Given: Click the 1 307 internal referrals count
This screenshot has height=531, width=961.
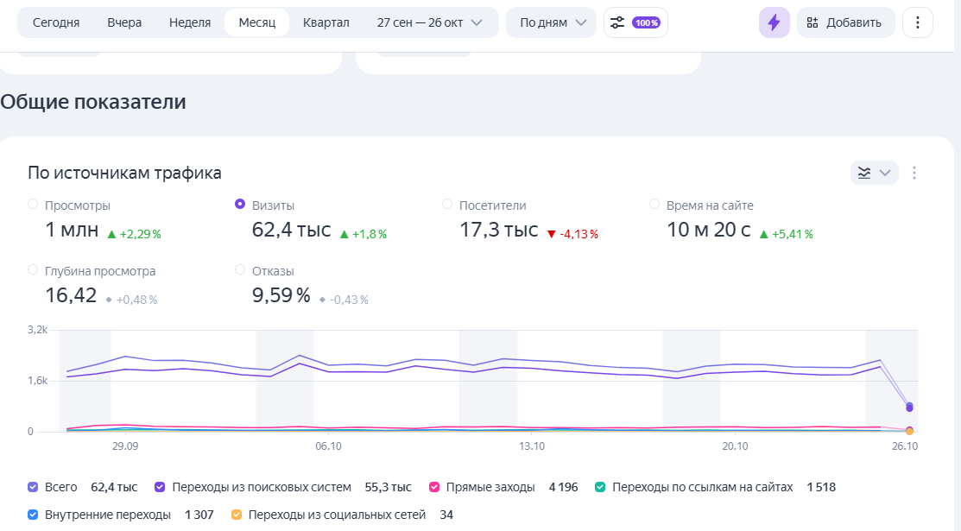Looking at the screenshot, I should tap(199, 515).
